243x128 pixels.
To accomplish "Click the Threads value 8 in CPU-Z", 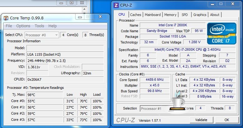I will tap(230, 108).
